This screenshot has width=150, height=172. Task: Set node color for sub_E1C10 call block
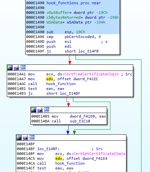click(34, 110)
